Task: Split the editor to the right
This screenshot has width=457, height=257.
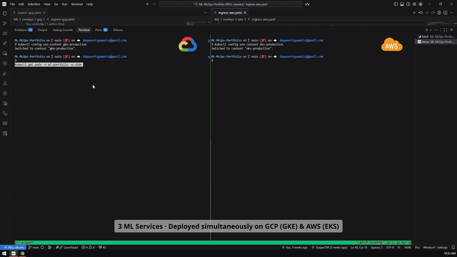Action: [x=446, y=13]
